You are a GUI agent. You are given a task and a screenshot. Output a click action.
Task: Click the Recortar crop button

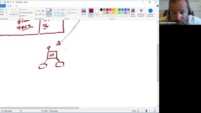point(23,10)
